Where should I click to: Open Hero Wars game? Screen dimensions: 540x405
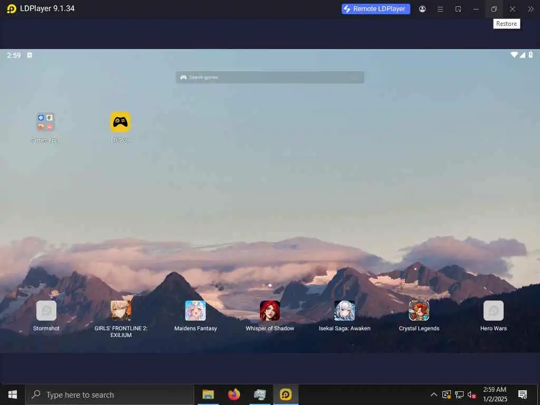click(494, 310)
